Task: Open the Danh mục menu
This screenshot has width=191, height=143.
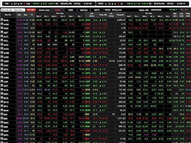Action: (x=44, y=10)
